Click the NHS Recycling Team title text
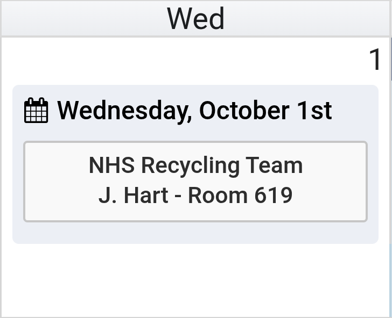The width and height of the screenshot is (392, 318). click(x=195, y=165)
